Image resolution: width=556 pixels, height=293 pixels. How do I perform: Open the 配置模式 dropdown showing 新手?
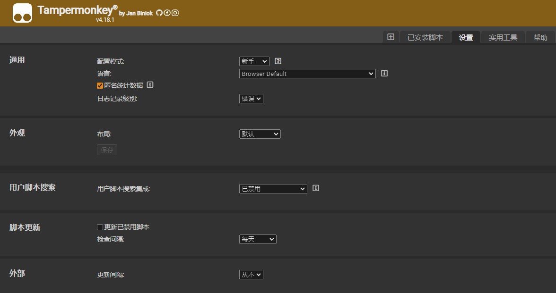pos(254,61)
